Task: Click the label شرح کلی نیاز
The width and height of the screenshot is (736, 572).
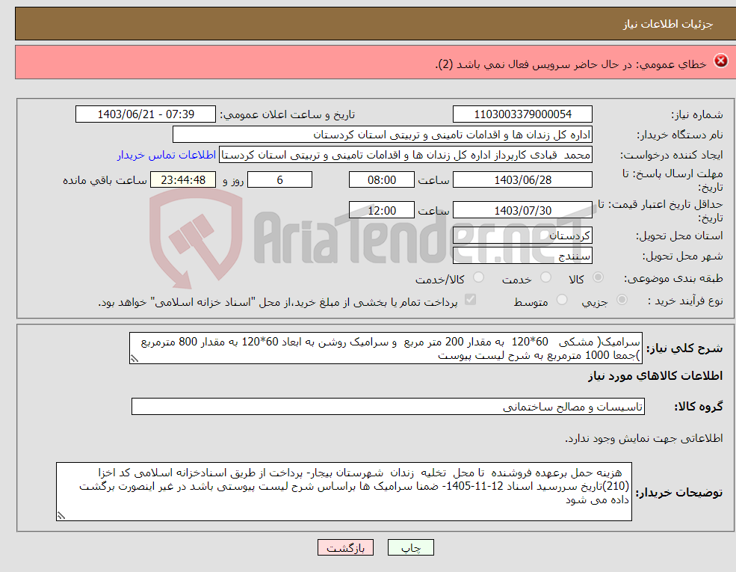Action: (684, 348)
